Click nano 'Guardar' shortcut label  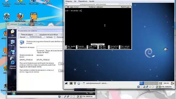coord(81,46)
